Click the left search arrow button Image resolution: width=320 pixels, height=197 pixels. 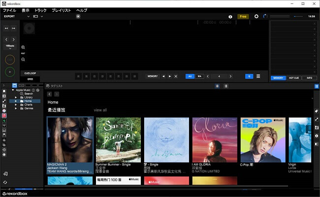[x=6, y=39]
